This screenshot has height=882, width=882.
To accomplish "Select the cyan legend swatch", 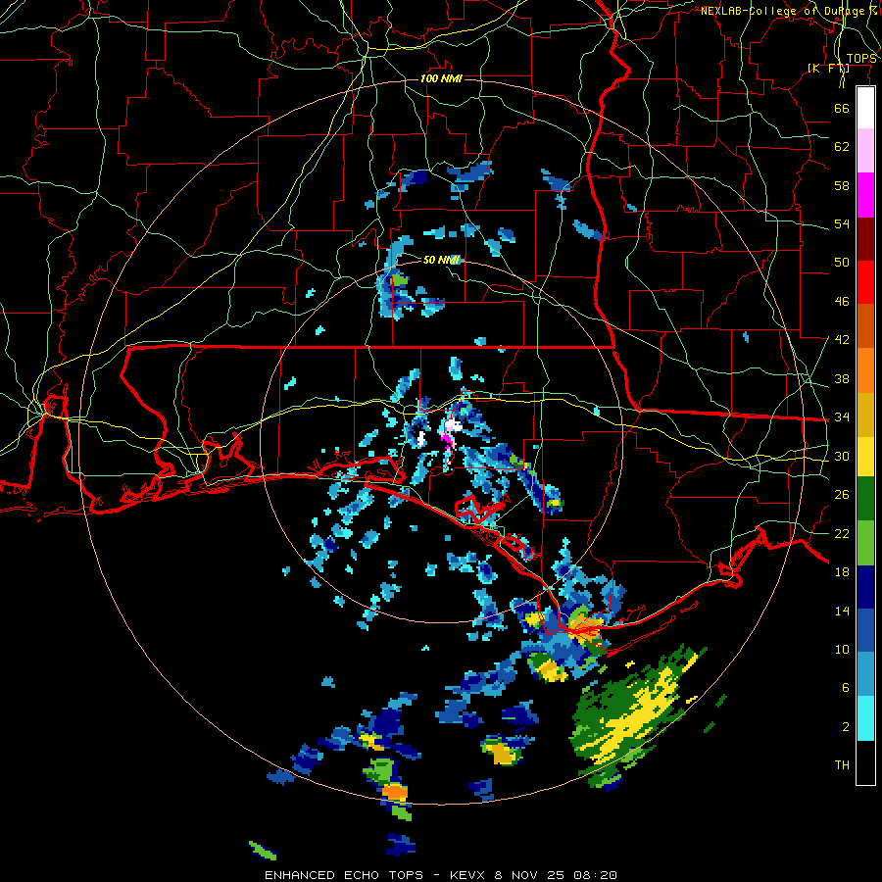I will point(865,718).
